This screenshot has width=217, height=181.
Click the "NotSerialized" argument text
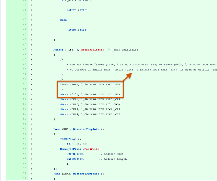coord(92,50)
